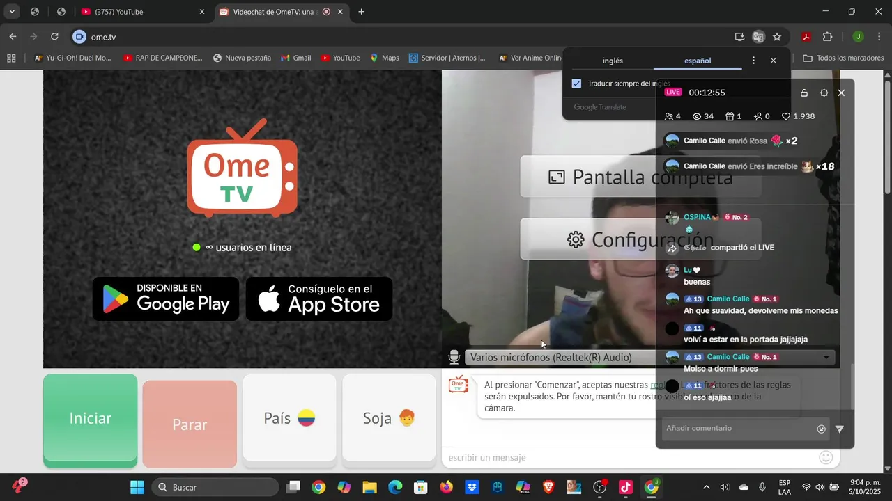This screenshot has width=892, height=501.
Task: Open the Gmail bookmark
Action: point(295,58)
